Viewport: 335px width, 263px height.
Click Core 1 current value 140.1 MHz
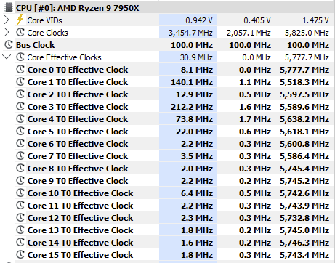click(x=192, y=82)
